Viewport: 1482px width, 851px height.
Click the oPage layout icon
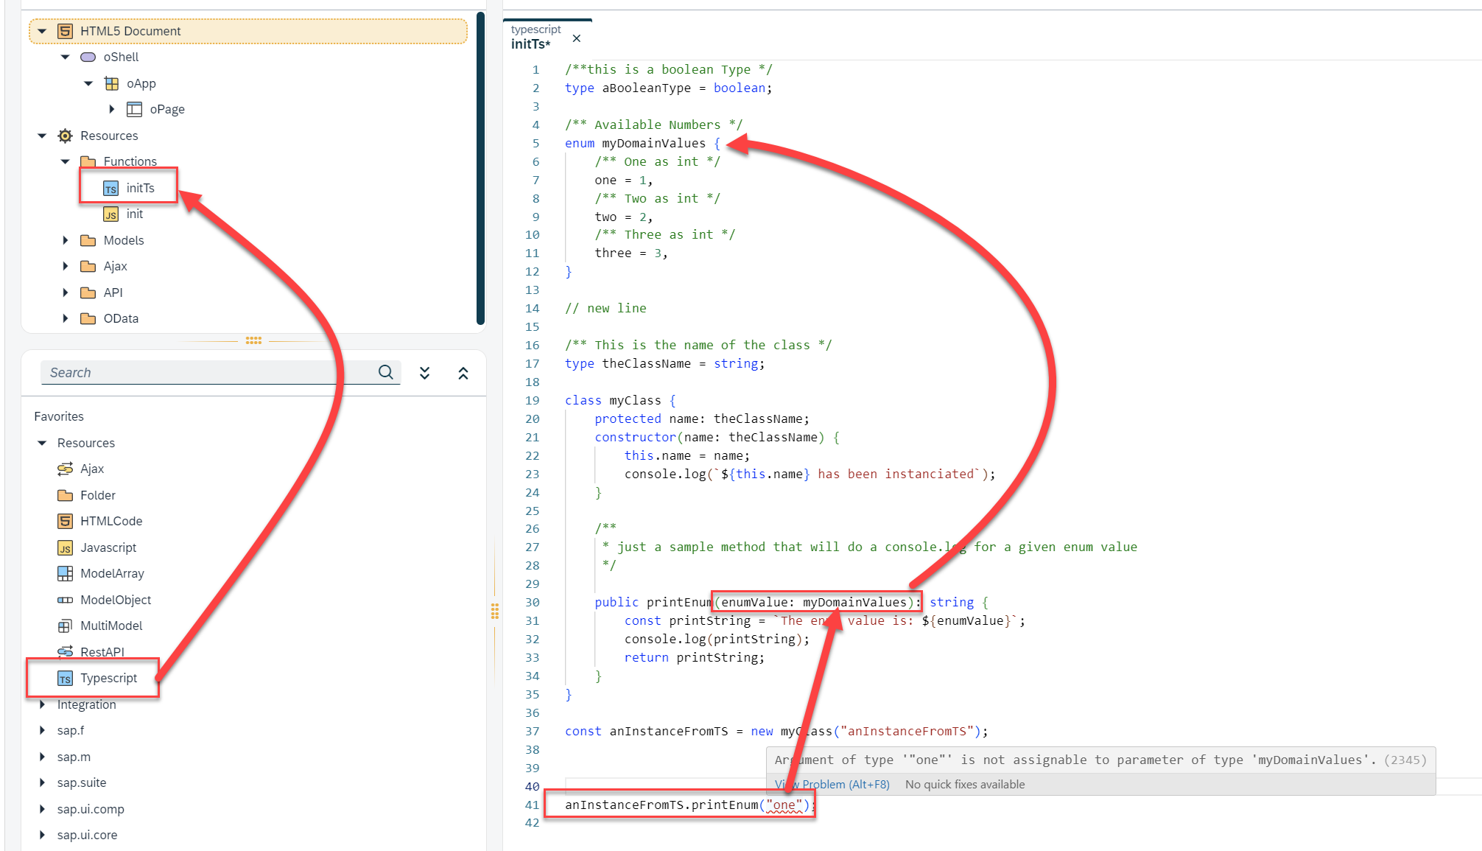point(134,109)
